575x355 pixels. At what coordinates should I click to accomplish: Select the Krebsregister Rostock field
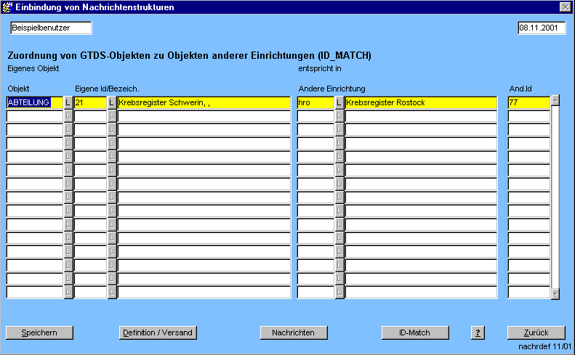(420, 103)
